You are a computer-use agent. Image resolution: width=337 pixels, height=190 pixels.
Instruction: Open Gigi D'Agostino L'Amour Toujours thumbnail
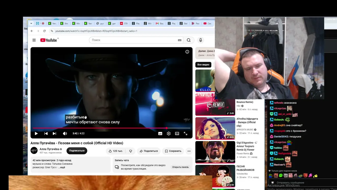click(x=215, y=152)
